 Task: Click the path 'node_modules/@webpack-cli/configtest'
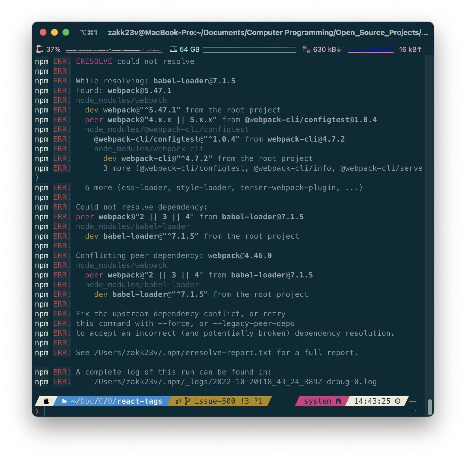coord(167,129)
